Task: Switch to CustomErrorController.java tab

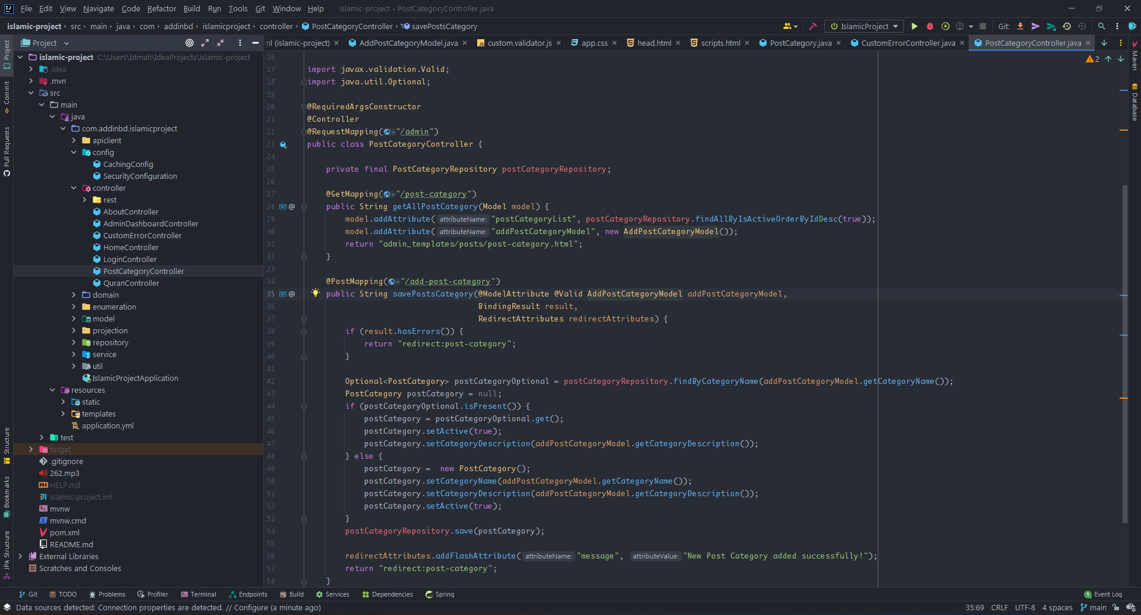Action: pos(908,43)
